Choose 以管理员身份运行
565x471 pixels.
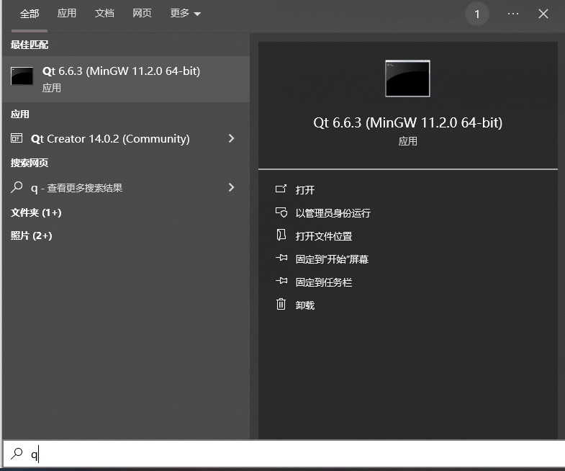[333, 212]
